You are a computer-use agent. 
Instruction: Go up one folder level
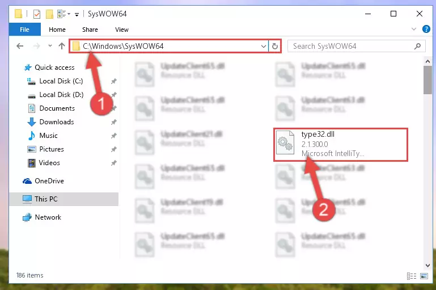(62, 46)
